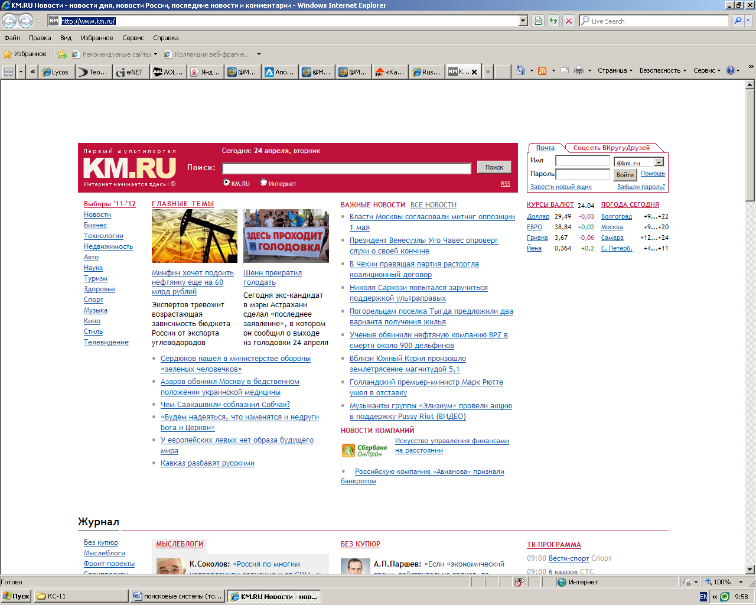The image size is (756, 605).
Task: Click the ГОЛОДОВКА protest news thumbnail
Action: [286, 236]
